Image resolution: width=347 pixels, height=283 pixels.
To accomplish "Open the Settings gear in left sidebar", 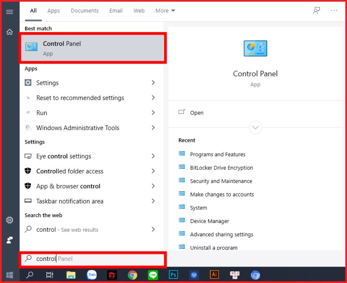I will coord(10,220).
